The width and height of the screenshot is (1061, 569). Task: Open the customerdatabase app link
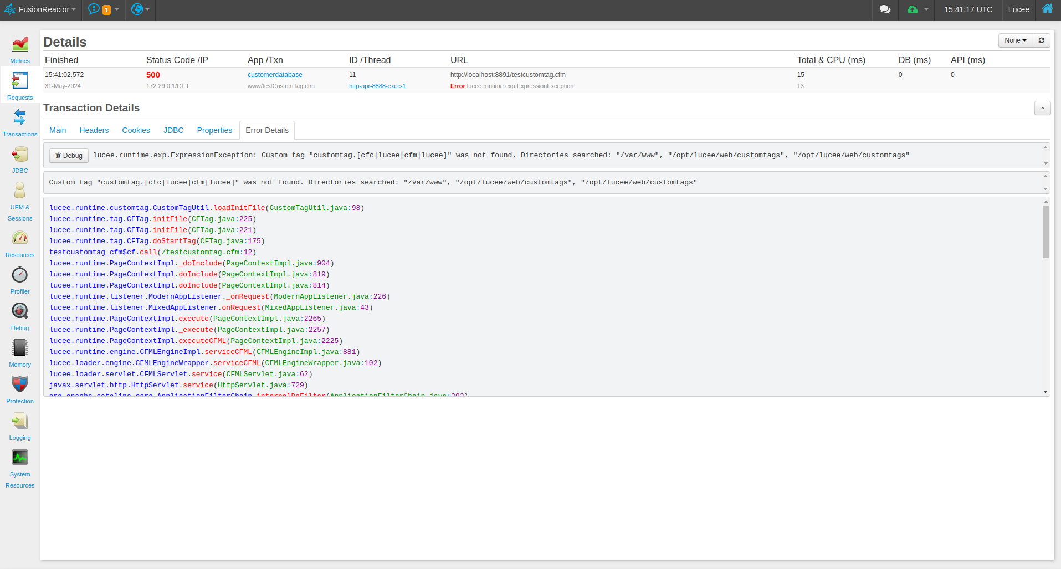click(275, 75)
